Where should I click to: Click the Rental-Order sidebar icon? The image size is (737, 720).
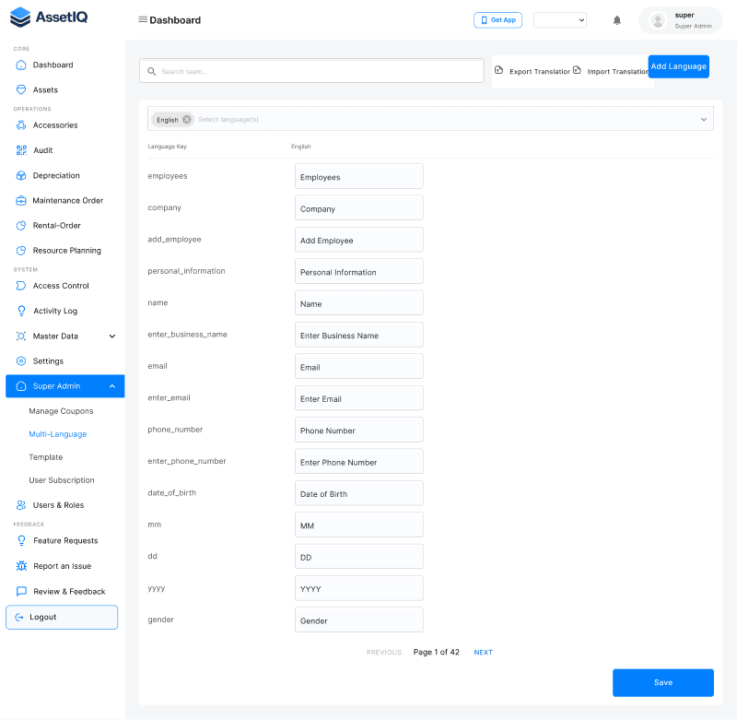pos(21,225)
